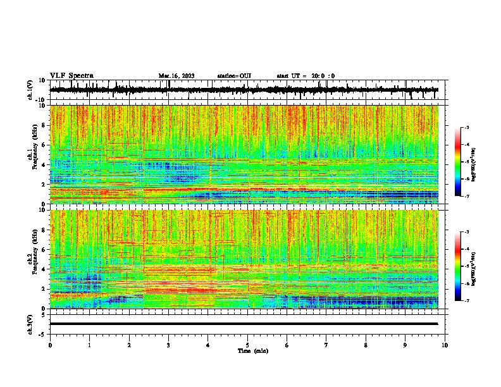The height and width of the screenshot is (387, 501).
Task: Click the ch.1 color scale bar
Action: [457, 162]
